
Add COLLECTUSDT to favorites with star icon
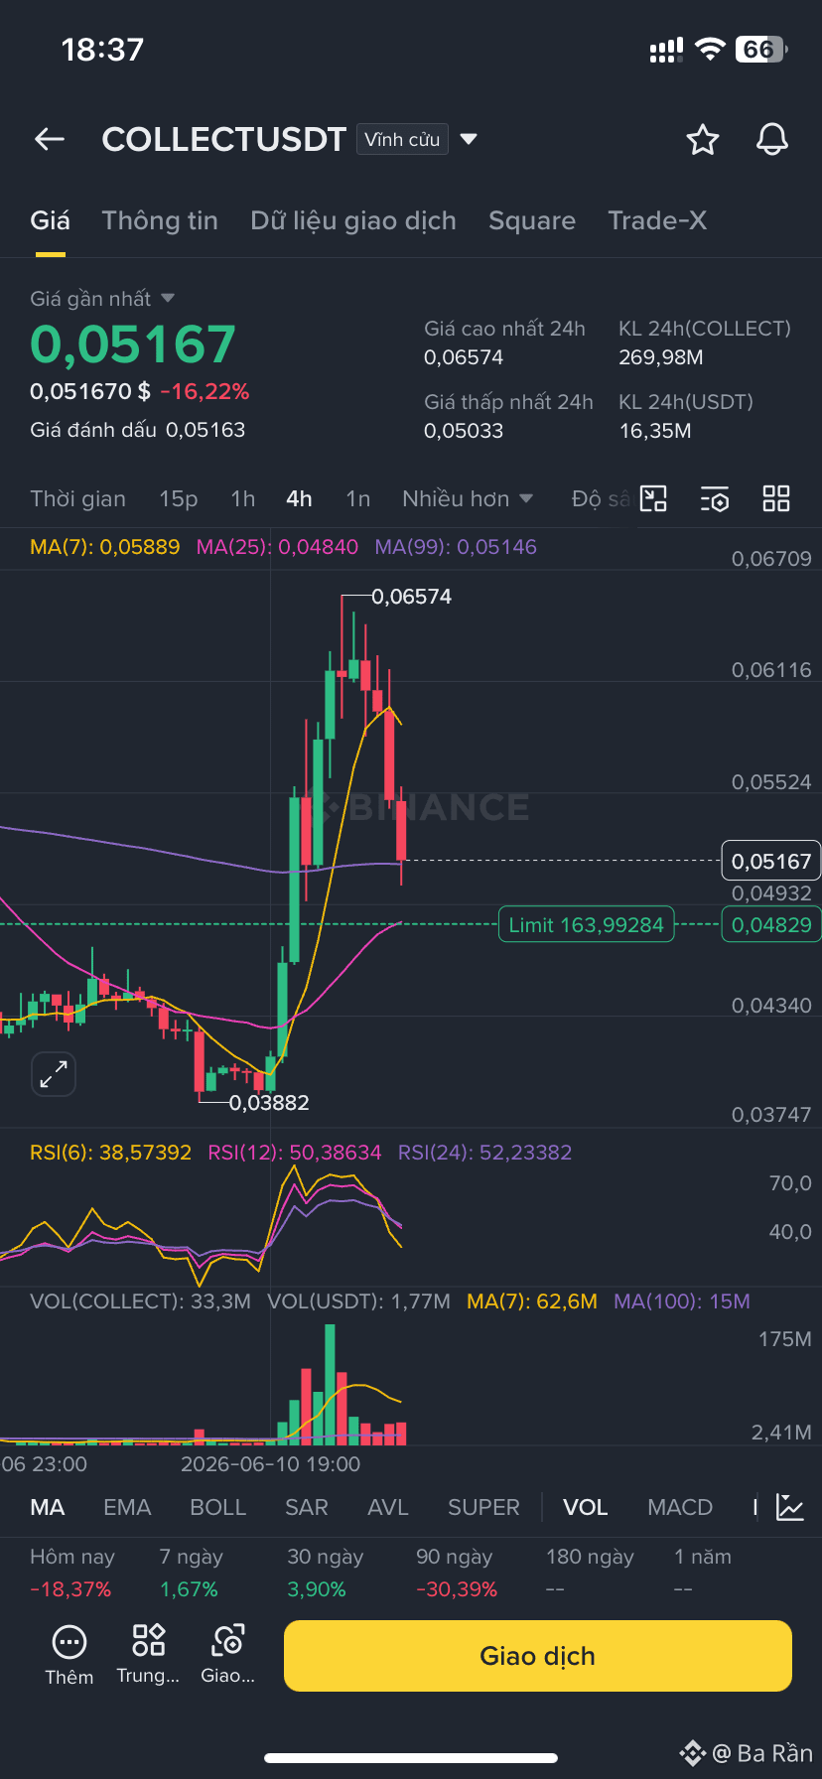(x=703, y=140)
